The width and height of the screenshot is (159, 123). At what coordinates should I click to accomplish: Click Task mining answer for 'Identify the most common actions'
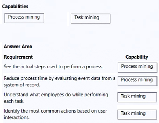point(137,114)
